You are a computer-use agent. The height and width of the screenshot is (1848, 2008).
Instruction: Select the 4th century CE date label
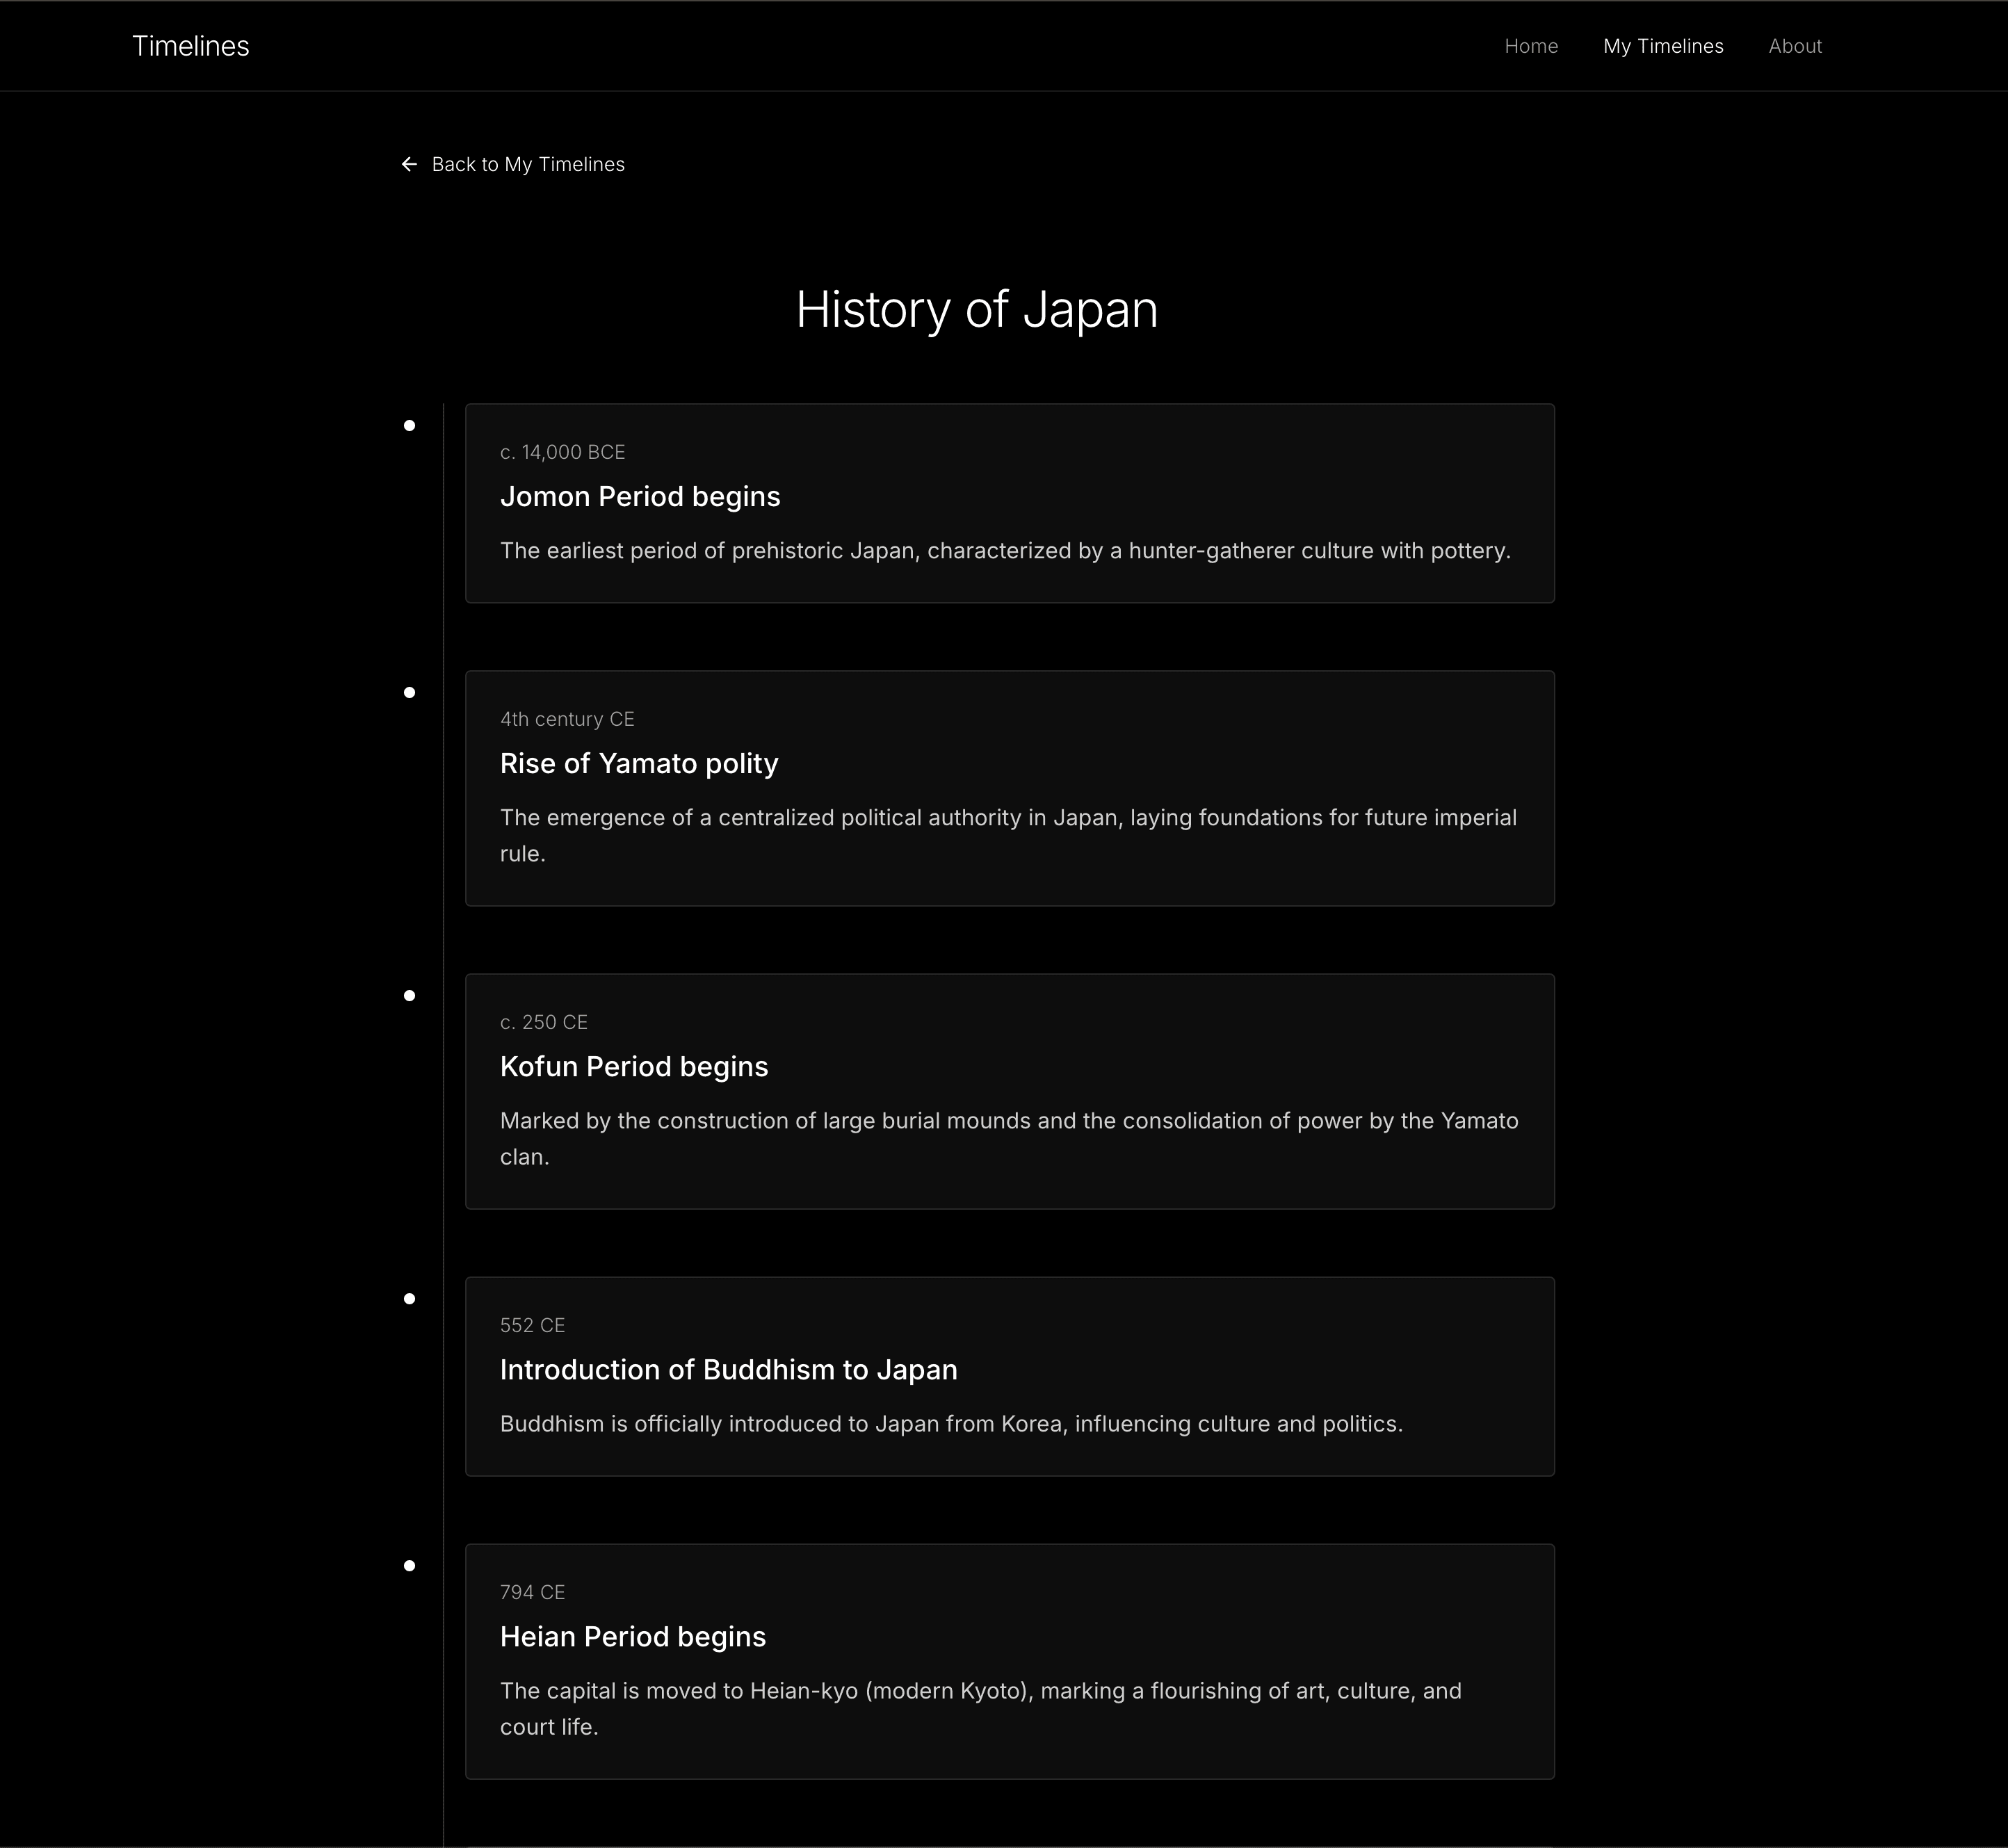click(x=567, y=719)
